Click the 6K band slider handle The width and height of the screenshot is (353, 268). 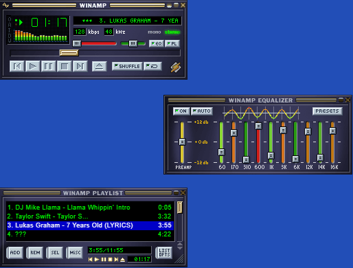[x=295, y=159]
